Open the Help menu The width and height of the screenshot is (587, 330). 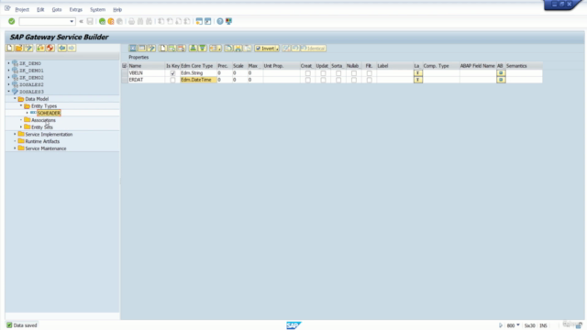[x=117, y=9]
